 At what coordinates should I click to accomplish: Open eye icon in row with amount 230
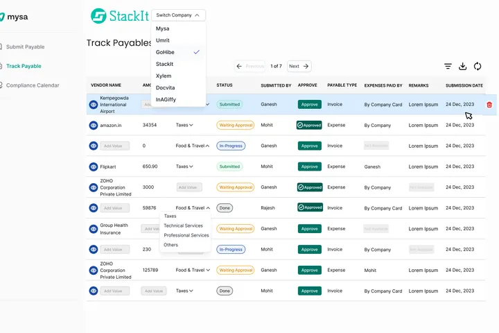[94, 250]
